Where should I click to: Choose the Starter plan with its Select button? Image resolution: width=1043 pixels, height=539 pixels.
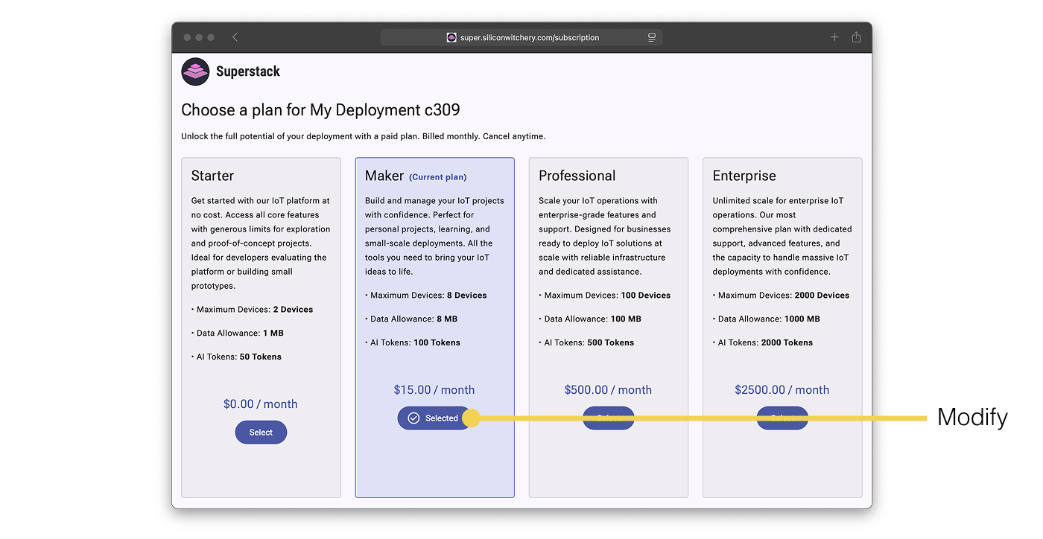tap(261, 433)
